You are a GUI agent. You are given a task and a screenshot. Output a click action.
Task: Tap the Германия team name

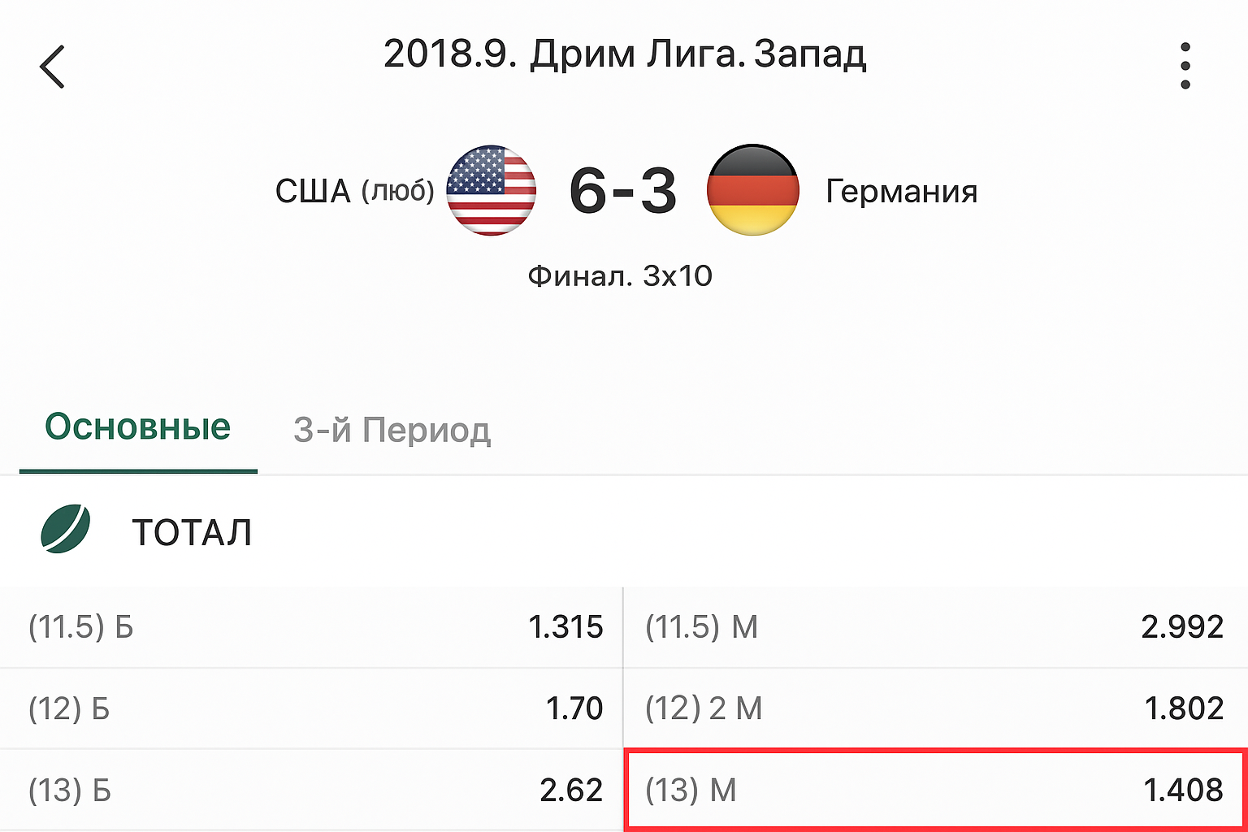901,192
